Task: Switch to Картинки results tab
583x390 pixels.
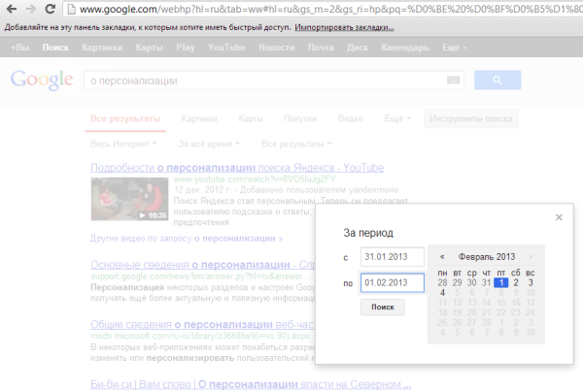Action: coord(199,118)
